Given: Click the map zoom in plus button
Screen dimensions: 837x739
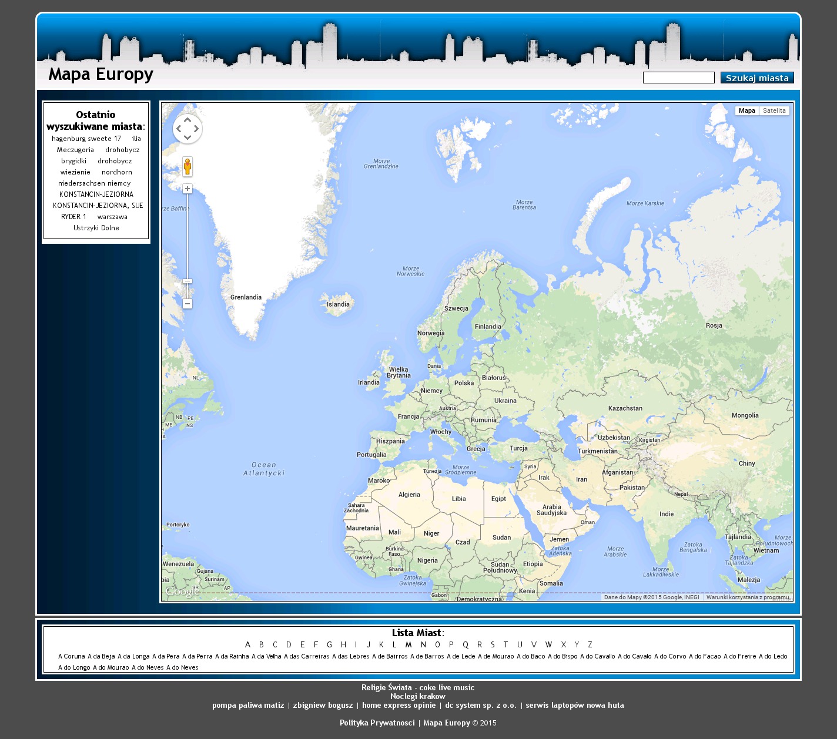Looking at the screenshot, I should 188,189.
